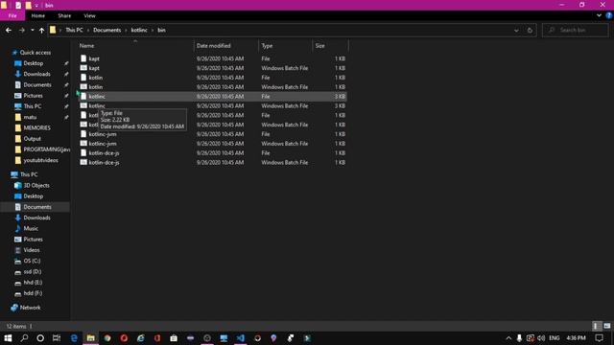The height and width of the screenshot is (345, 614).
Task: Click Documents in address breadcrumb
Action: coord(106,30)
